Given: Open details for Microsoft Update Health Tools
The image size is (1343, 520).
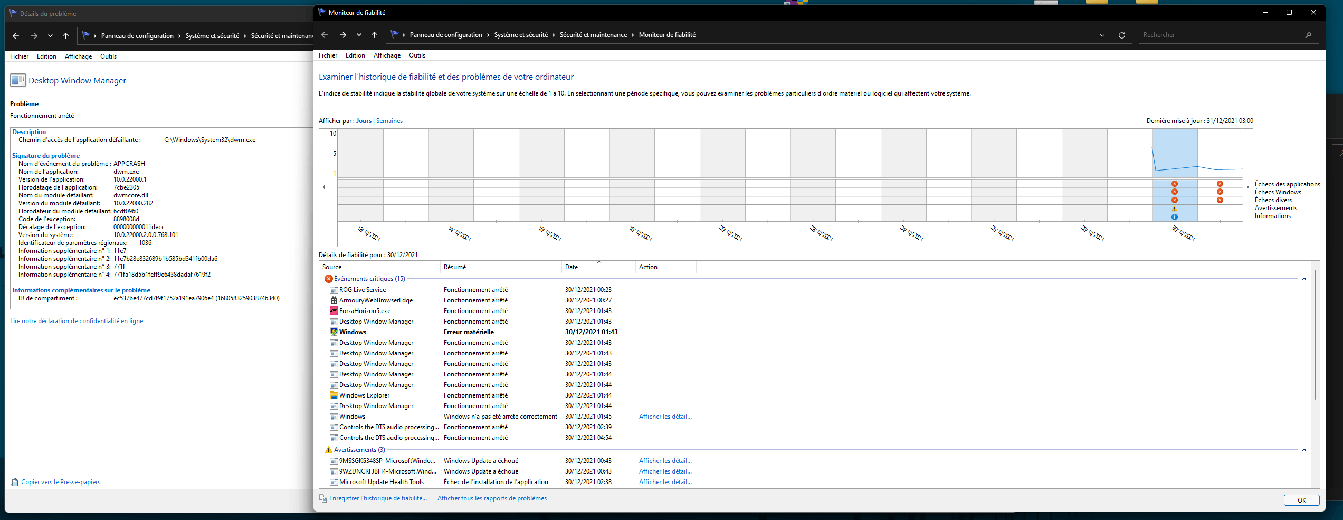Looking at the screenshot, I should [665, 482].
